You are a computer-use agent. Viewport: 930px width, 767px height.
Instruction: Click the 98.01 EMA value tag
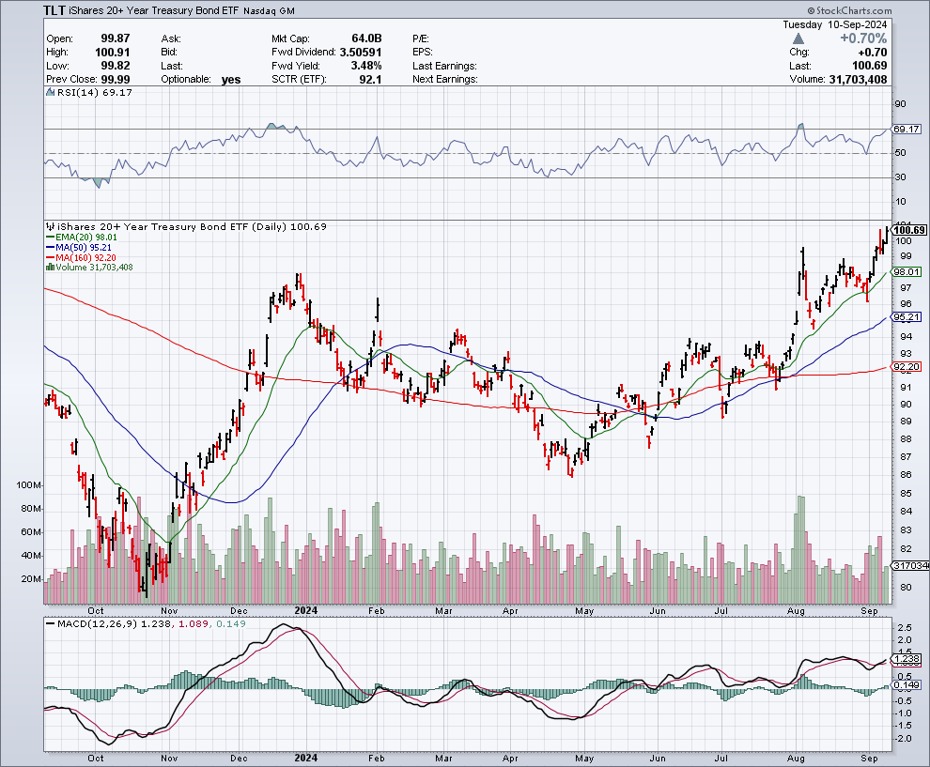[905, 272]
